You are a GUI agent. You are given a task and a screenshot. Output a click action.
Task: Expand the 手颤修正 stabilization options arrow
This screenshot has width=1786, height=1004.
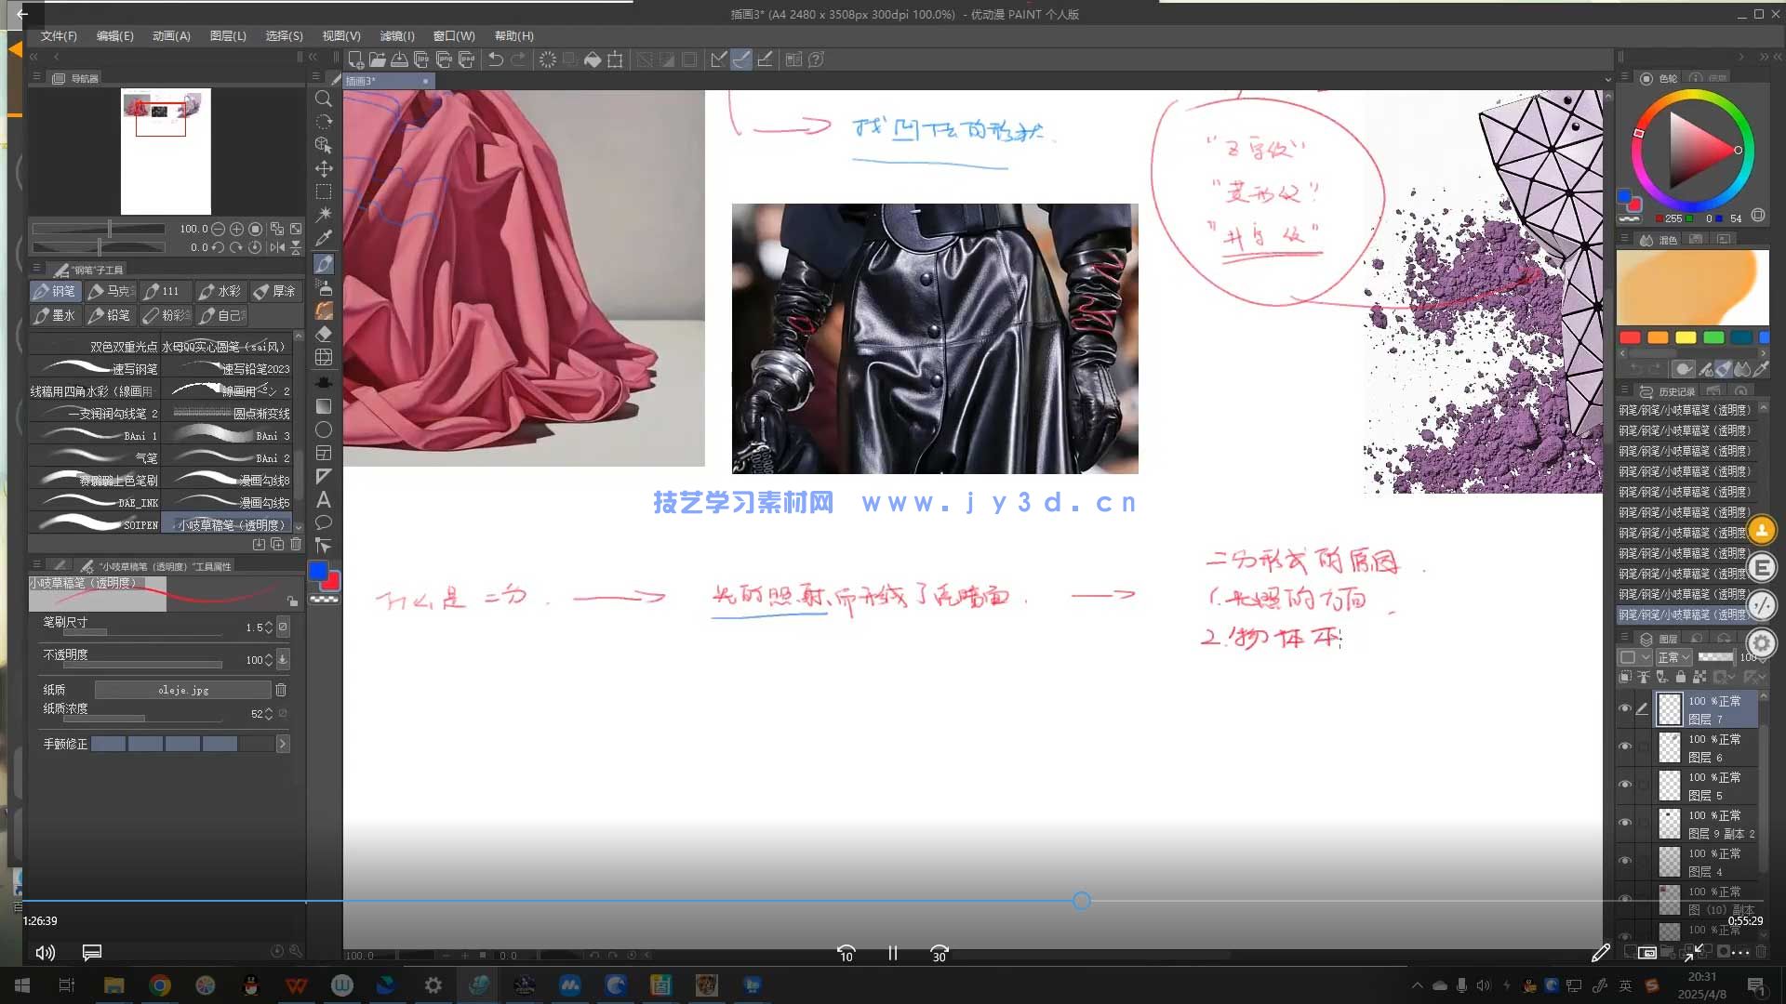pyautogui.click(x=282, y=743)
